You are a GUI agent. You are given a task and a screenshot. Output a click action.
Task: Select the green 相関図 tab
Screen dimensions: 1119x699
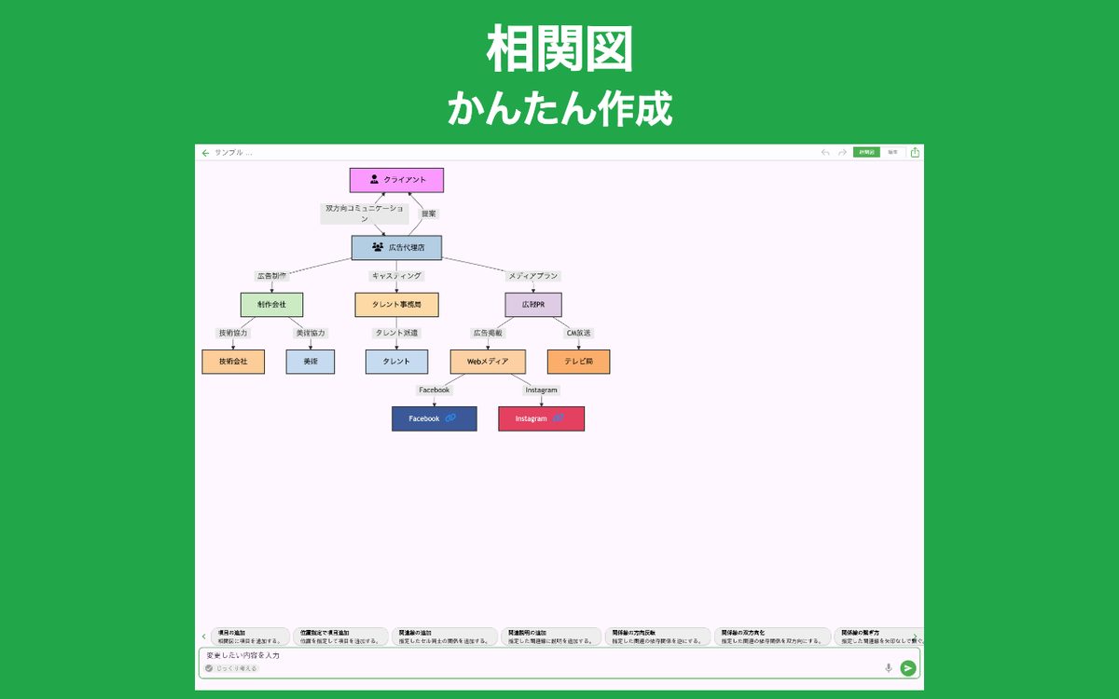(x=866, y=152)
